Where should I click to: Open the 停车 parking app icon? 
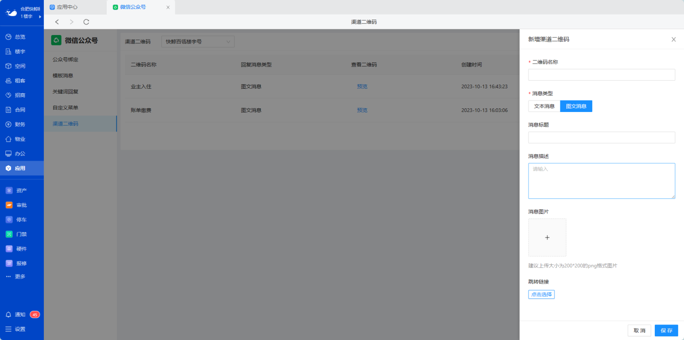9,219
